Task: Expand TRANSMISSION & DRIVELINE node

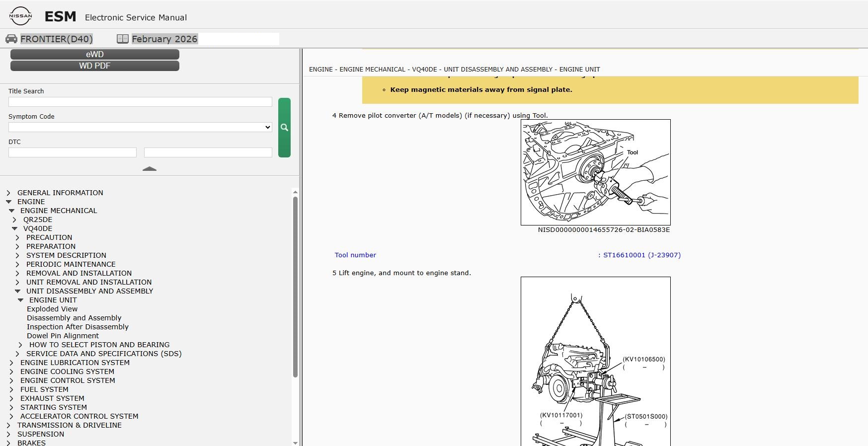Action: 8,425
